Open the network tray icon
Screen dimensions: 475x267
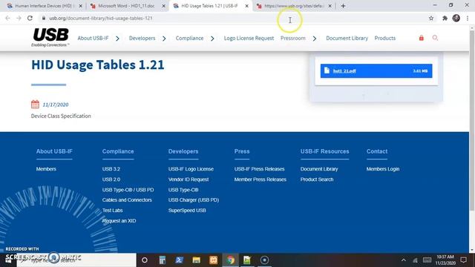(x=415, y=260)
